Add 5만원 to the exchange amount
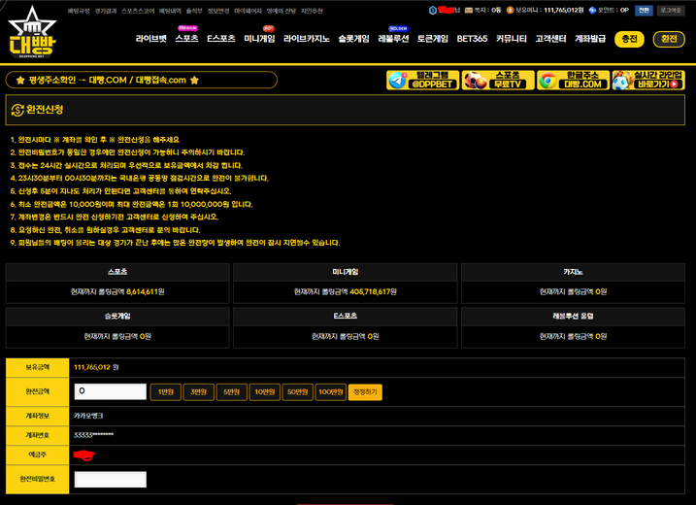This screenshot has width=696, height=505. [231, 392]
